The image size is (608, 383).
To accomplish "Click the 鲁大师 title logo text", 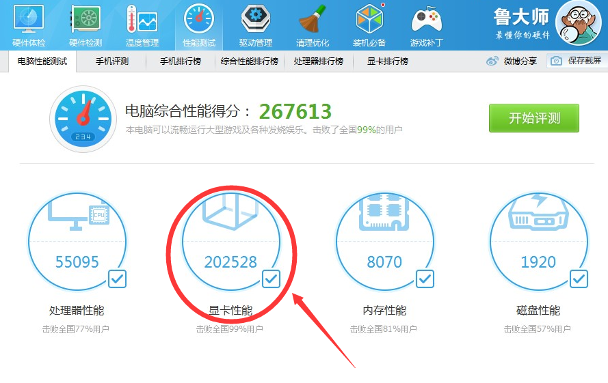I will point(522,16).
